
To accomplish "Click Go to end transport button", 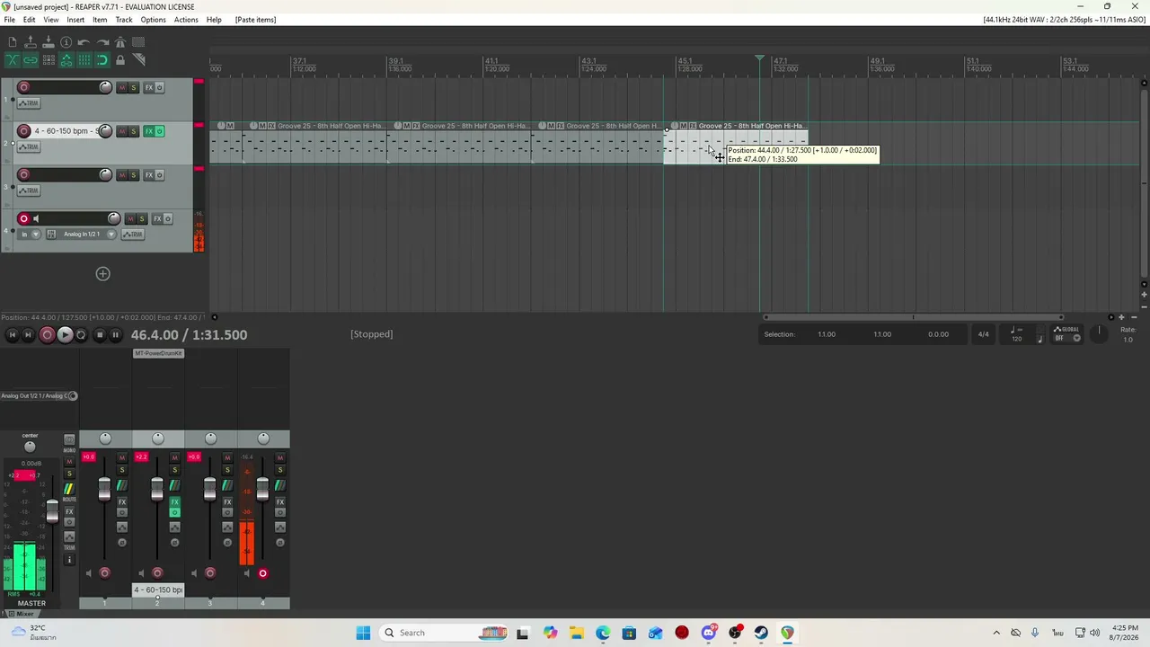I will [28, 334].
